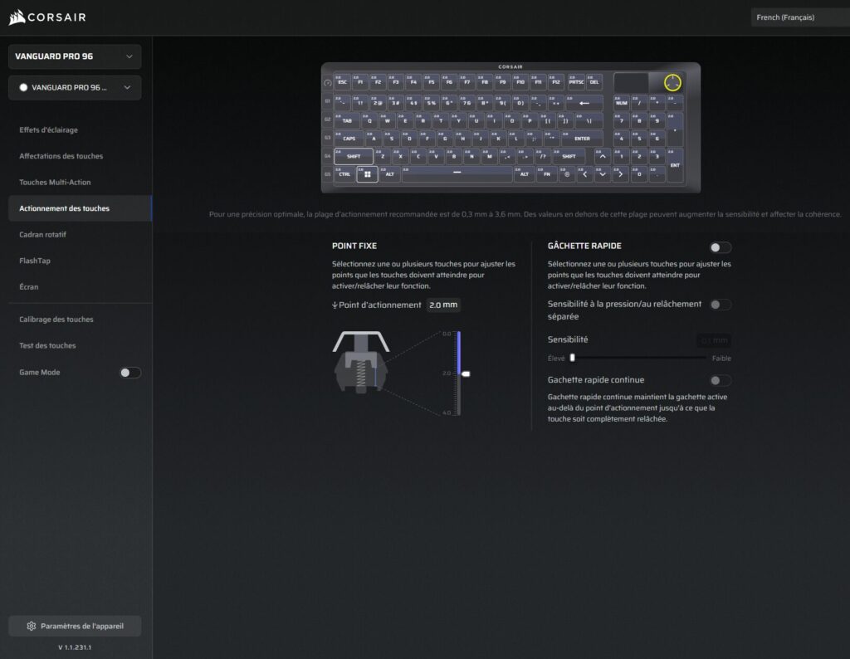Enable Gachette rapide continue toggle
Viewport: 850px width, 659px height.
[x=720, y=380]
